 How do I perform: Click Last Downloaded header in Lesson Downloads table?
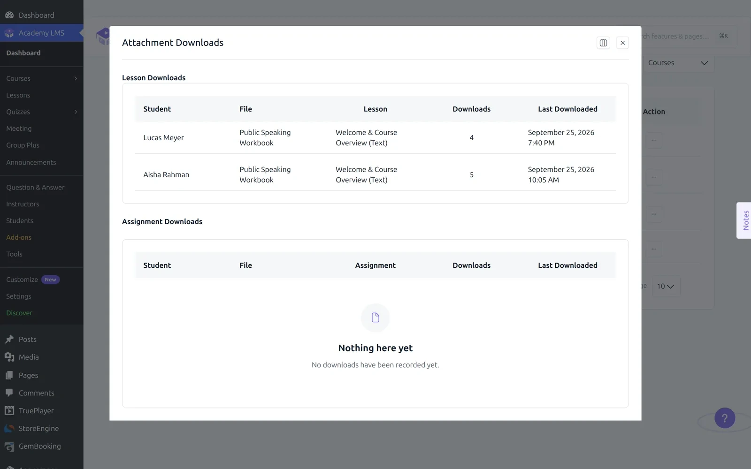(x=567, y=109)
